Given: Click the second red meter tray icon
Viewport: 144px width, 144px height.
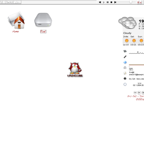Looking at the screenshot, I should 141,2.
